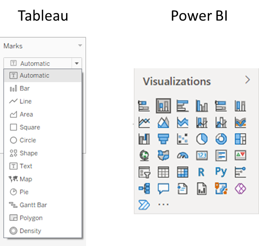
Task: Select the waterfall chart visual
Action: coord(144,139)
